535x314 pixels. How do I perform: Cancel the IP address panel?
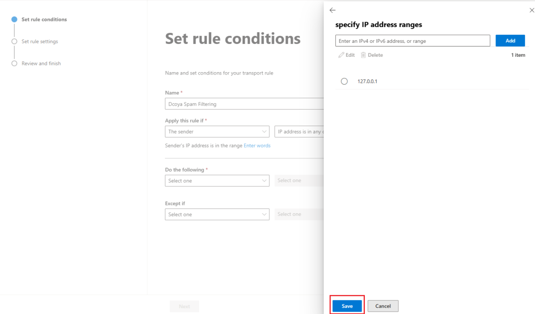(x=383, y=306)
